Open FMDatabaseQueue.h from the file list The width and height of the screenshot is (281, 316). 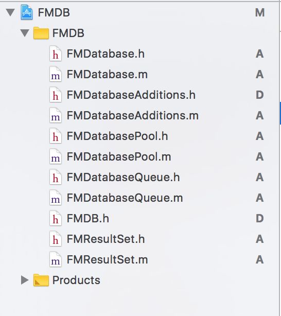[123, 177]
